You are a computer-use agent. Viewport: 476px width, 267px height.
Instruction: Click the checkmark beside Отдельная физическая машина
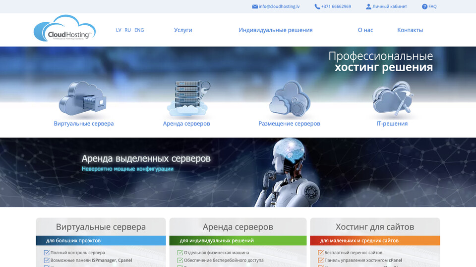coord(180,253)
